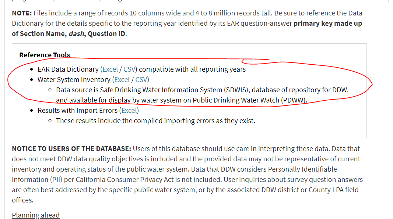Click the 'Planning ahead' underlined heading
The width and height of the screenshot is (393, 219).
[x=36, y=215]
